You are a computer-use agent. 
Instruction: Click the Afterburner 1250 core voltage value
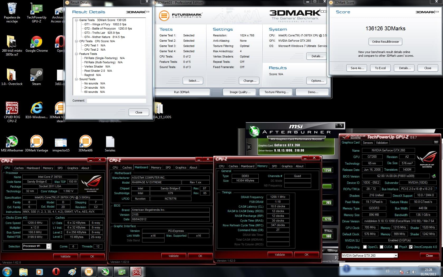coord(327,170)
